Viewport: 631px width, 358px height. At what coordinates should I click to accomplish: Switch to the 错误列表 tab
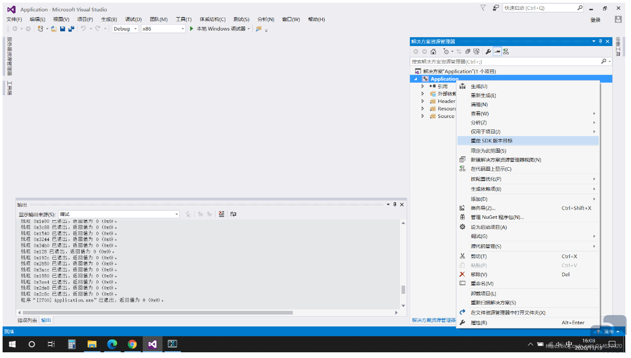(x=27, y=320)
